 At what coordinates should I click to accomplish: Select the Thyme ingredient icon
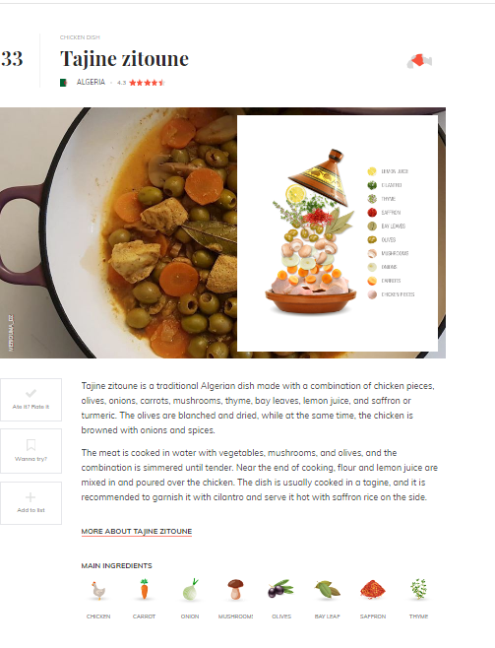[x=418, y=589]
